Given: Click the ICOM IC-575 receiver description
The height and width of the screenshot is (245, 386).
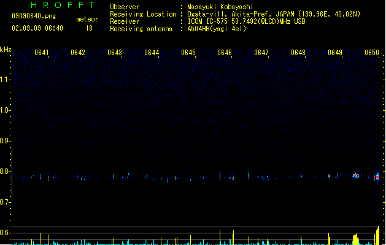Looking at the screenshot, I should tap(247, 21).
